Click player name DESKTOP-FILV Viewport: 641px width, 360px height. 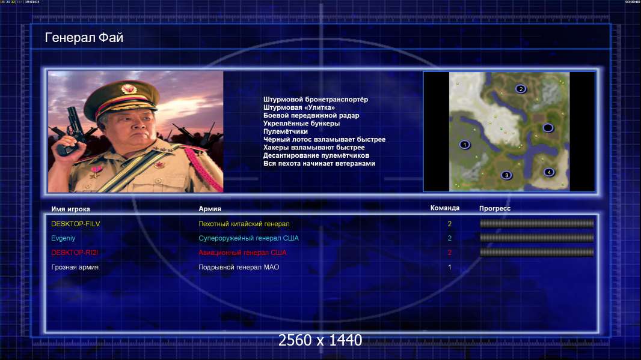click(x=76, y=224)
